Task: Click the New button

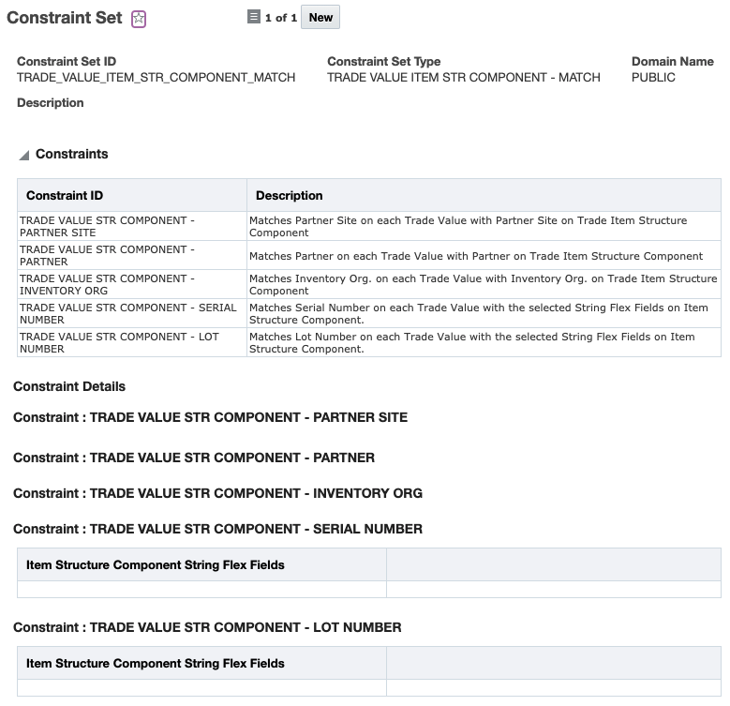Action: click(x=320, y=17)
